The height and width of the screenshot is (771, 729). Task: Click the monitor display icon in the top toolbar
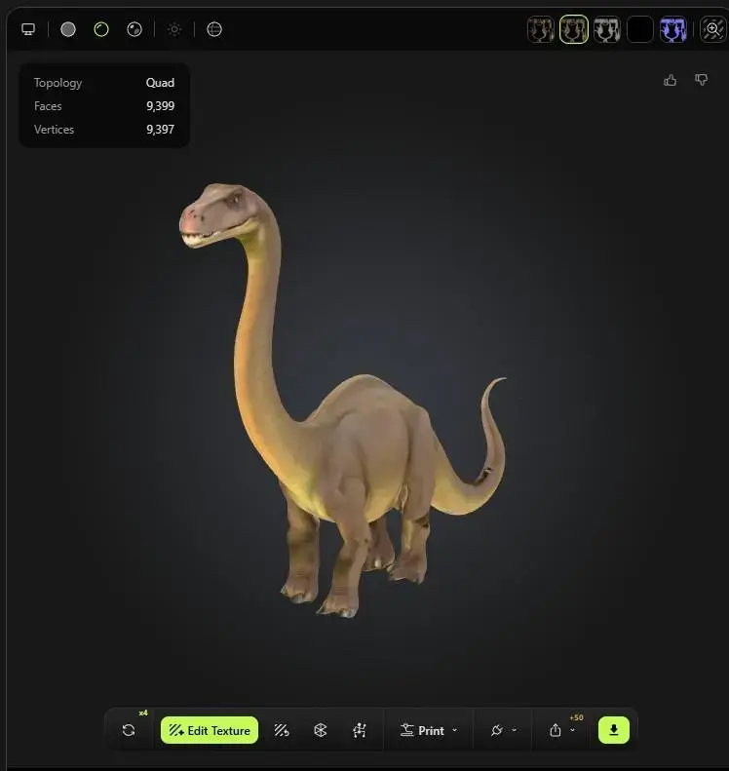pos(28,29)
